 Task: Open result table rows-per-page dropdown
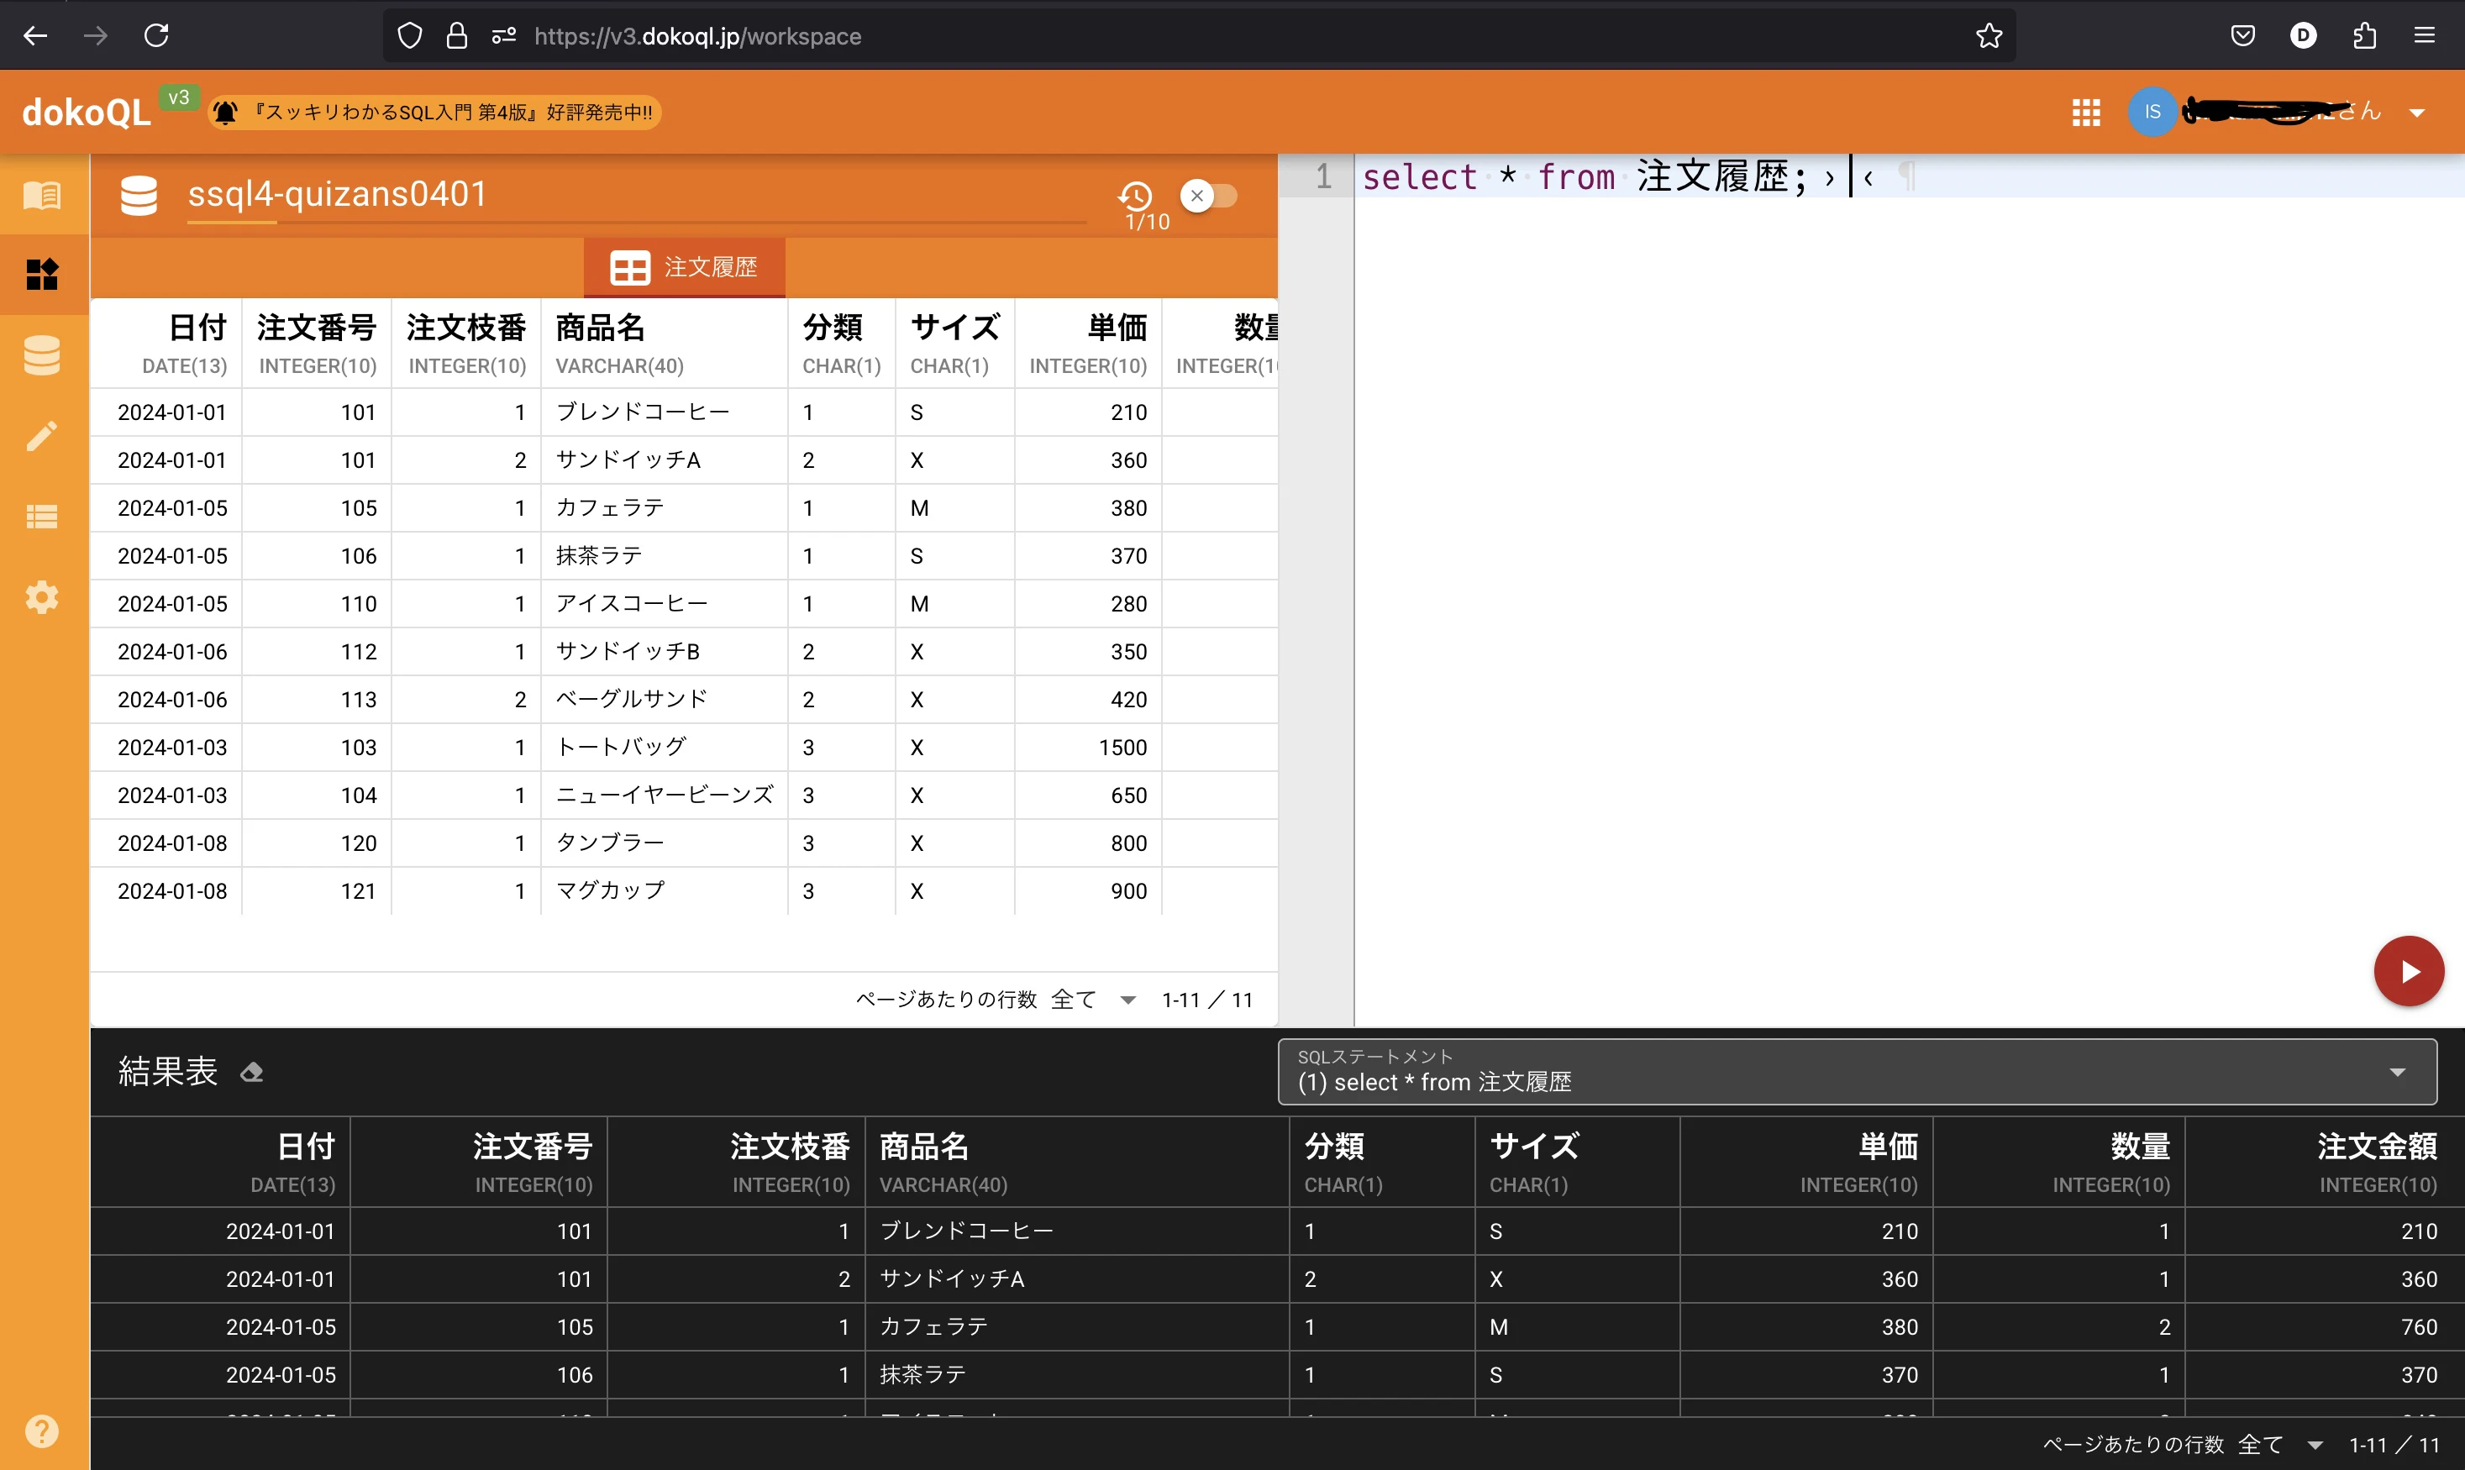[x=2315, y=1444]
